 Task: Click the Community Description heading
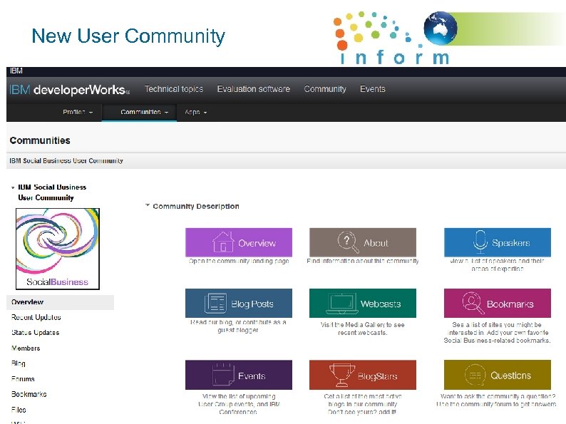click(x=195, y=206)
